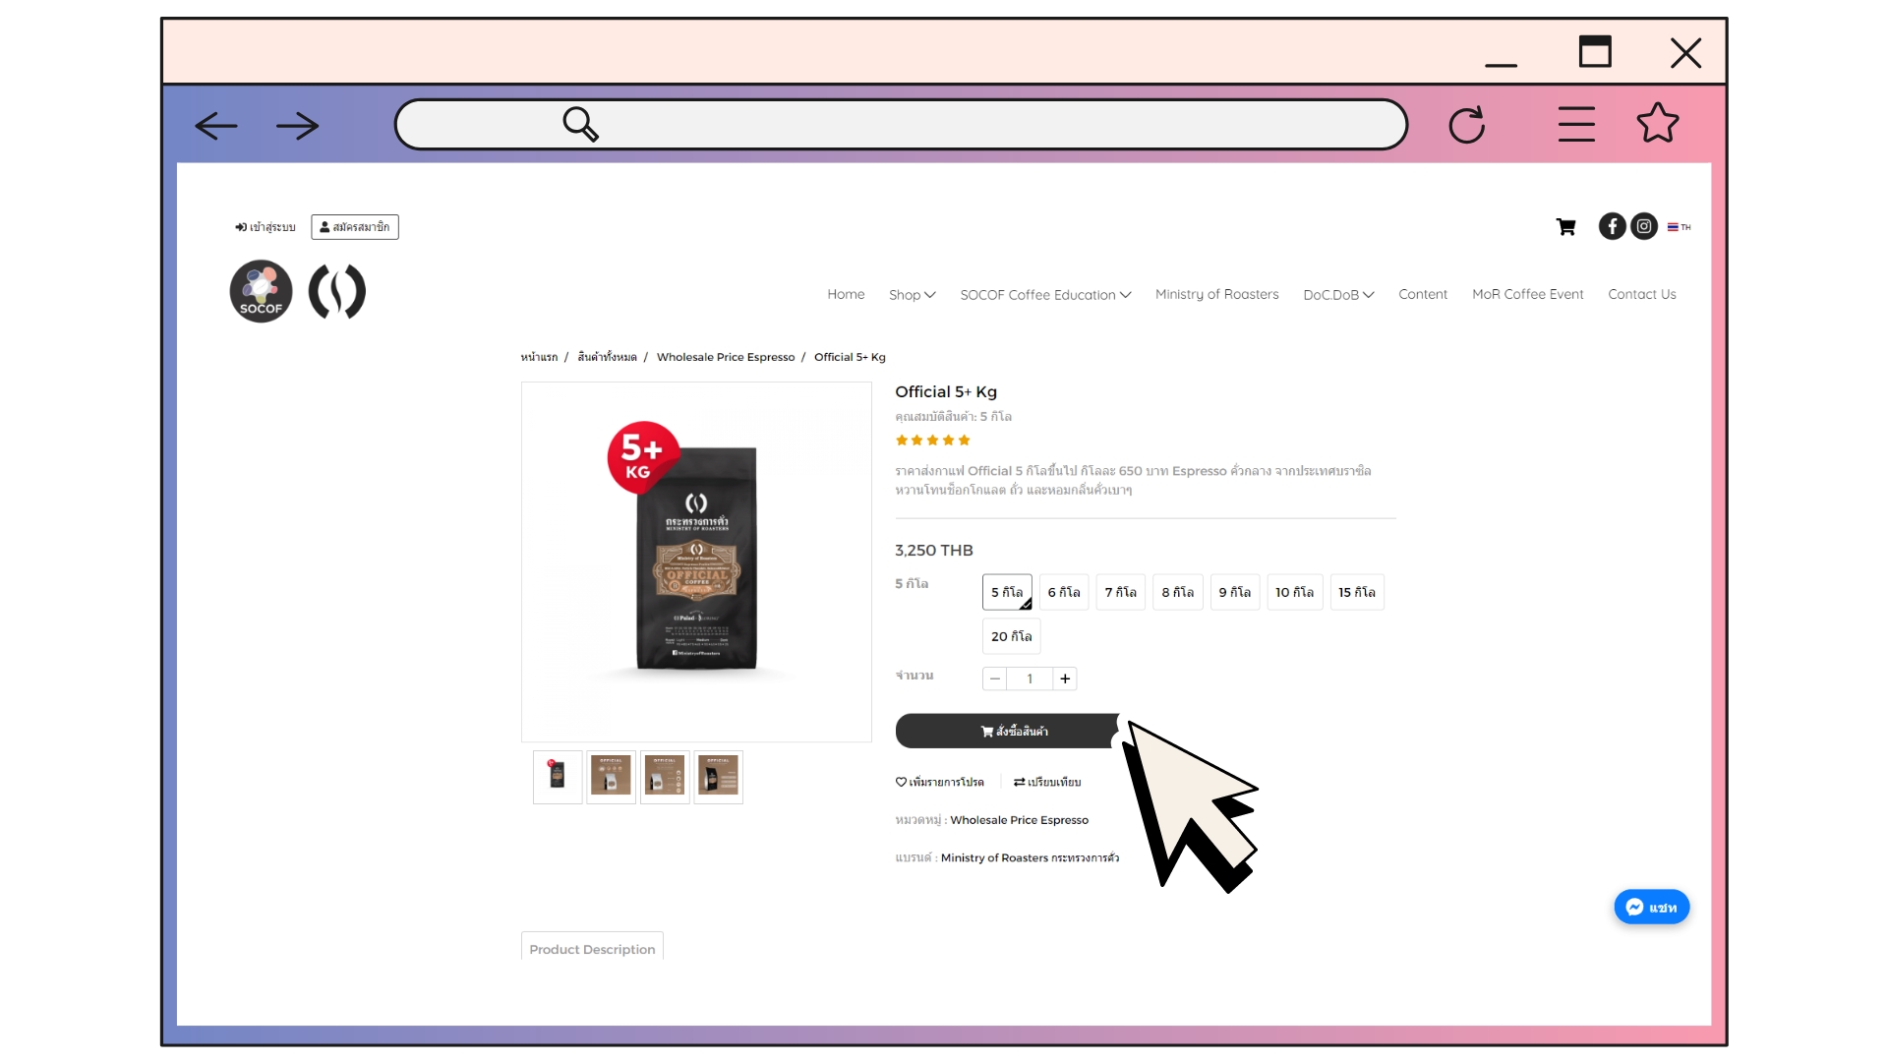Visit the Facebook page icon
Screen dimensions: 1888x1062
coord(1612,226)
